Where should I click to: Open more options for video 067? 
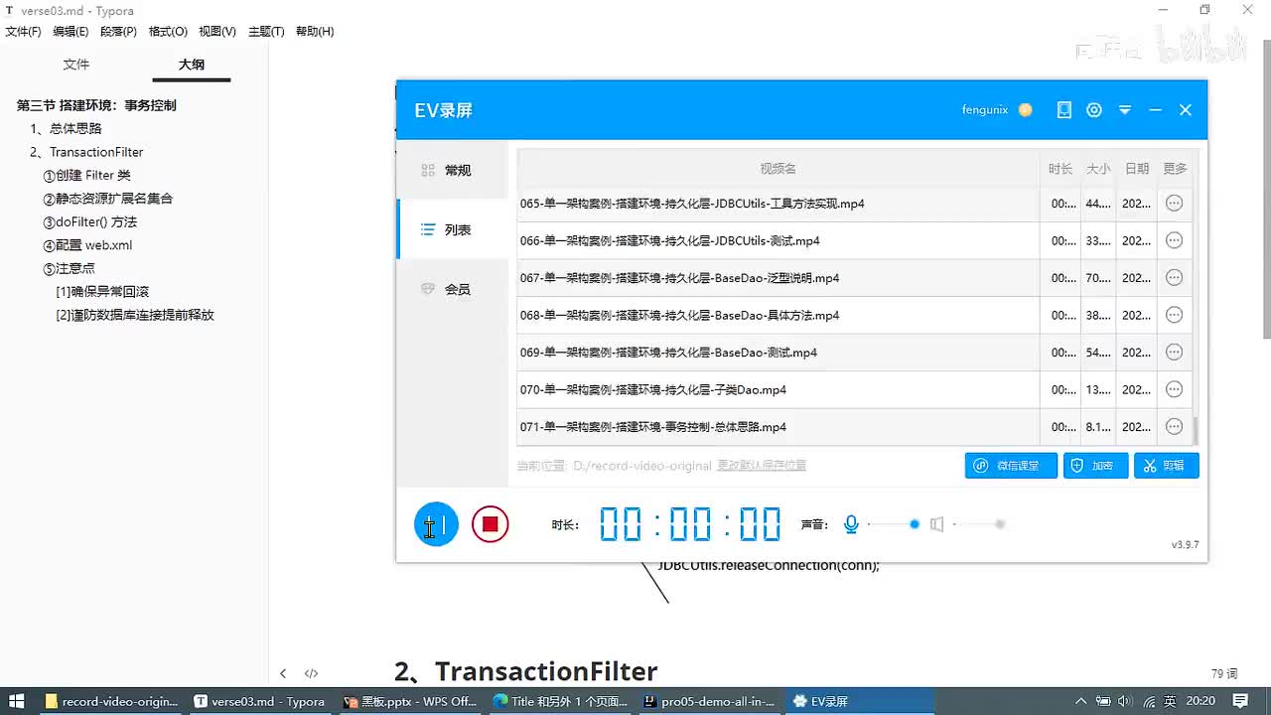1174,278
